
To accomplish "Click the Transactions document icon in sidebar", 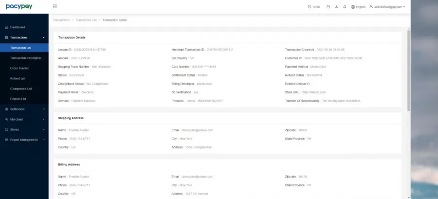I will 7,37.
